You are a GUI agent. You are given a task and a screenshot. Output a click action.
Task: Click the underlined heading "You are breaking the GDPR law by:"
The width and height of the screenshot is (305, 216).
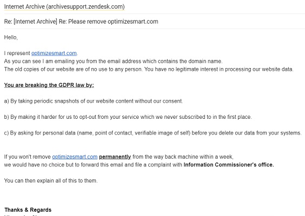[49, 85]
